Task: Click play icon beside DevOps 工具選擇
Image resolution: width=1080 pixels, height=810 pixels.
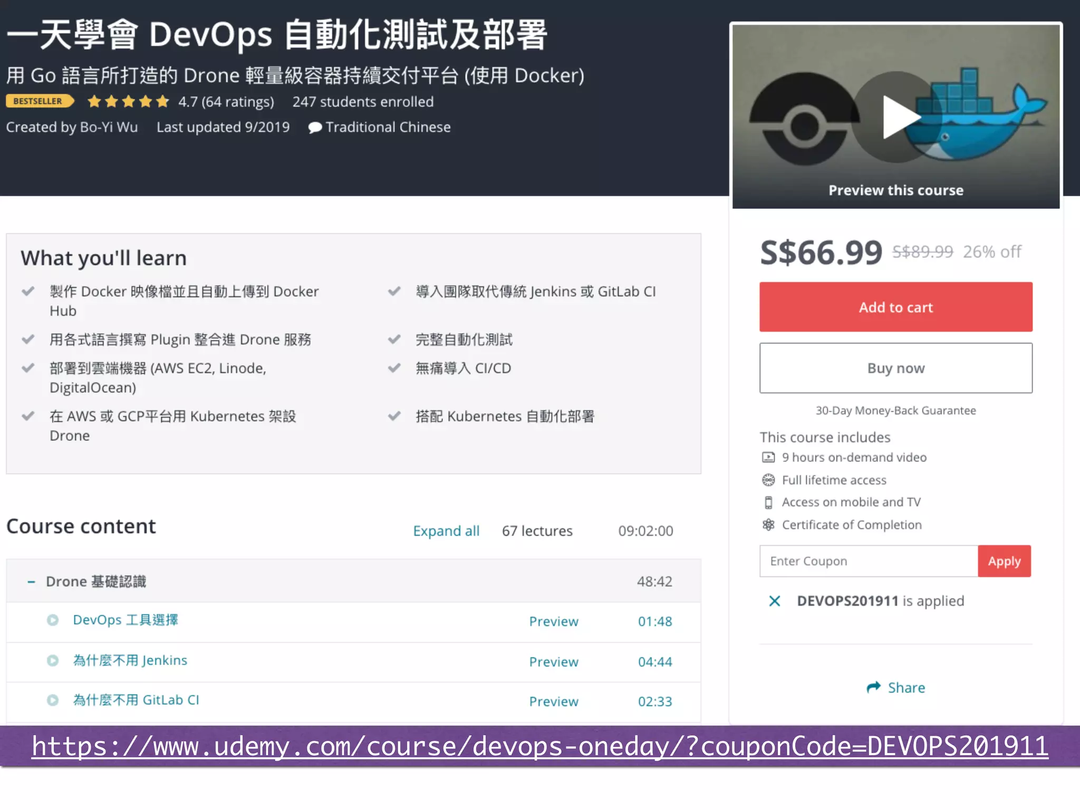Action: click(x=53, y=620)
